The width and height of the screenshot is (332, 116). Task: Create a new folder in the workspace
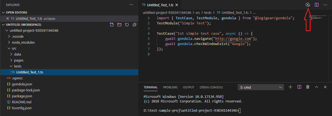tap(119, 25)
